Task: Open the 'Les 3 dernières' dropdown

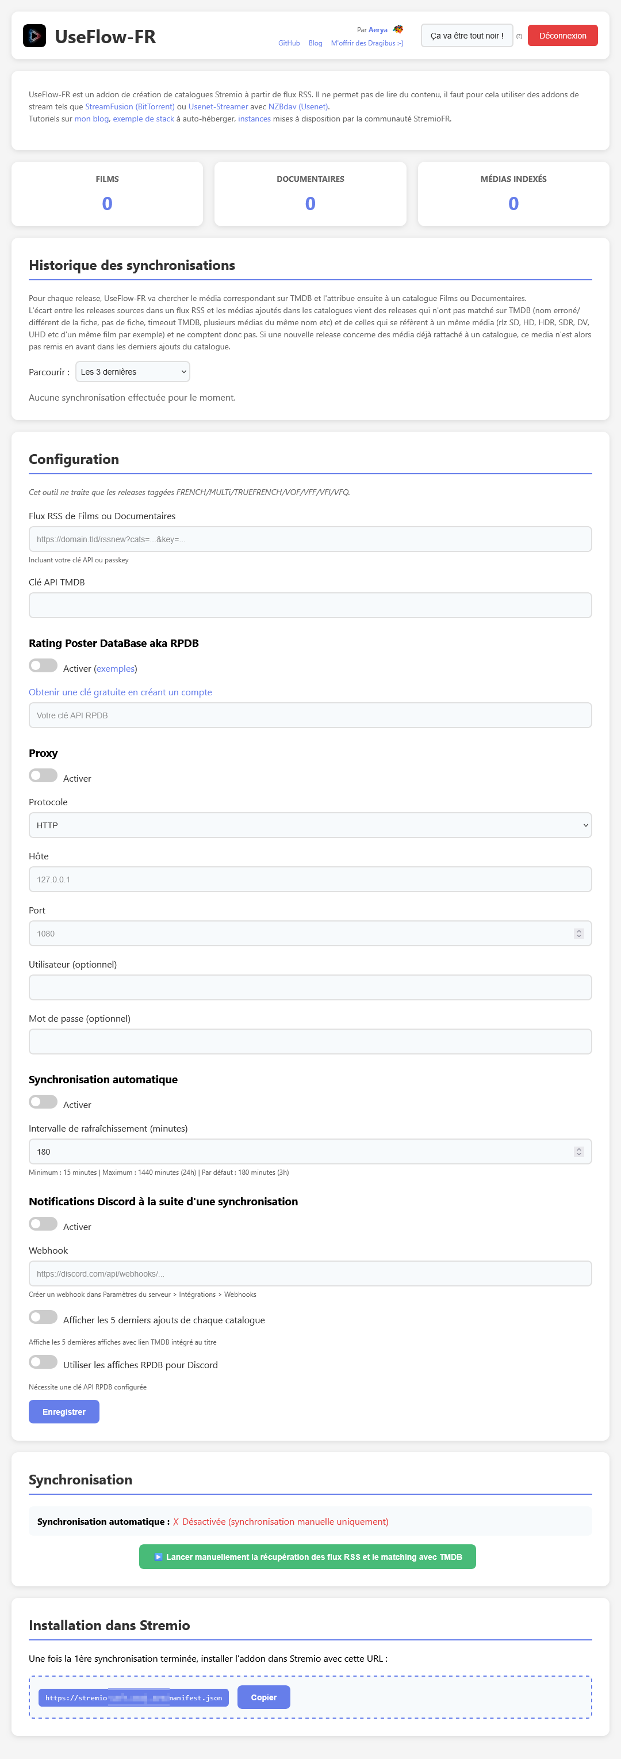Action: pos(132,371)
